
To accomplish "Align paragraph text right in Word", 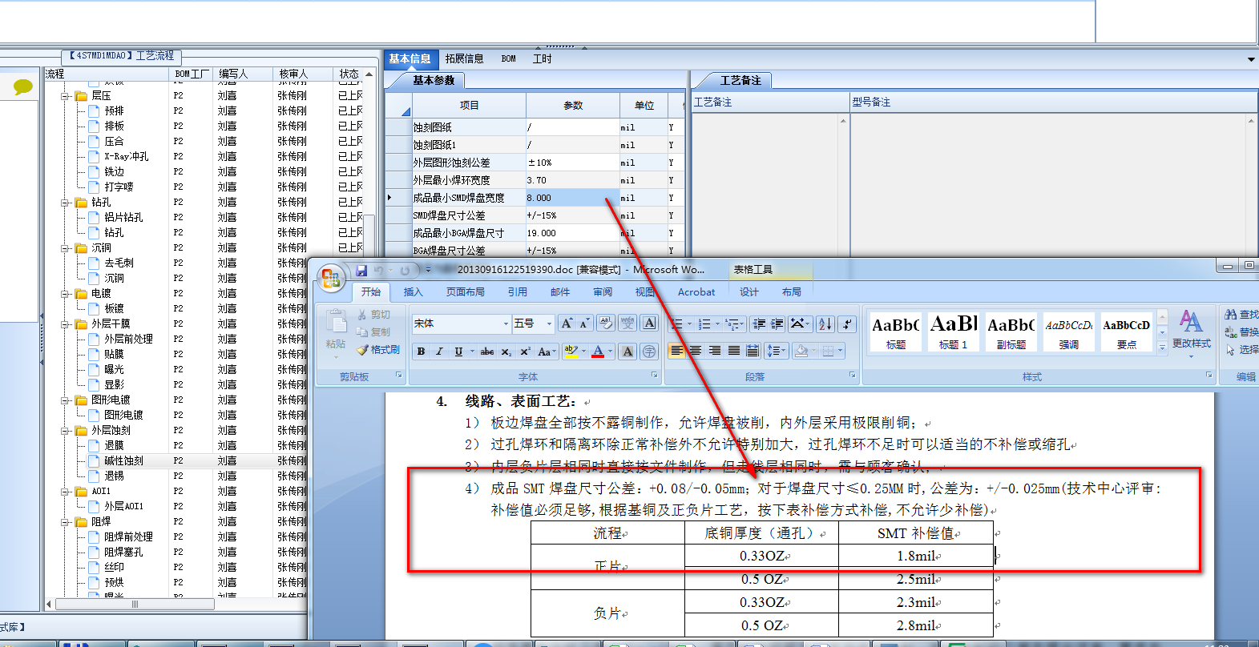I will coord(715,351).
